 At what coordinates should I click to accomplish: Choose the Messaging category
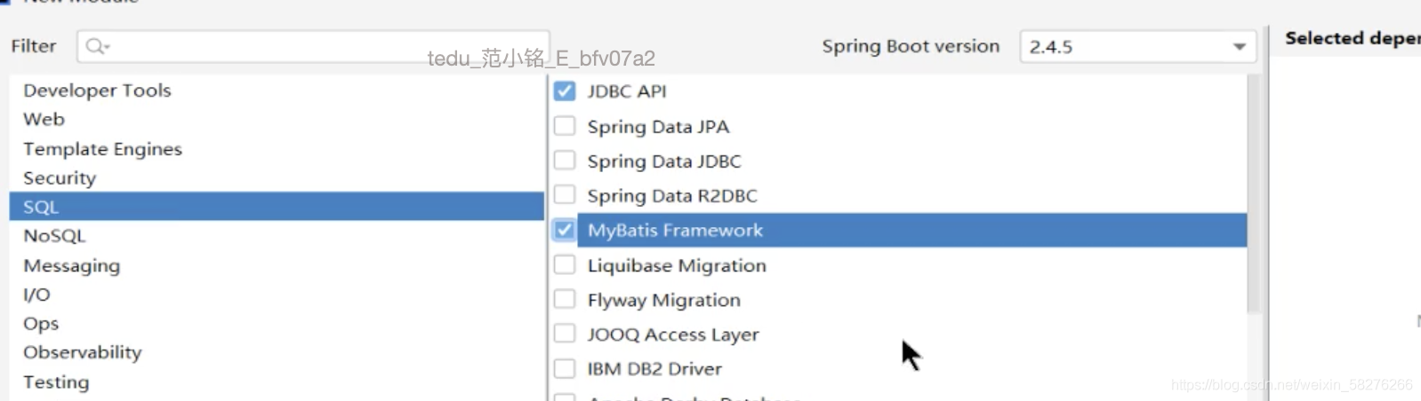point(277,265)
